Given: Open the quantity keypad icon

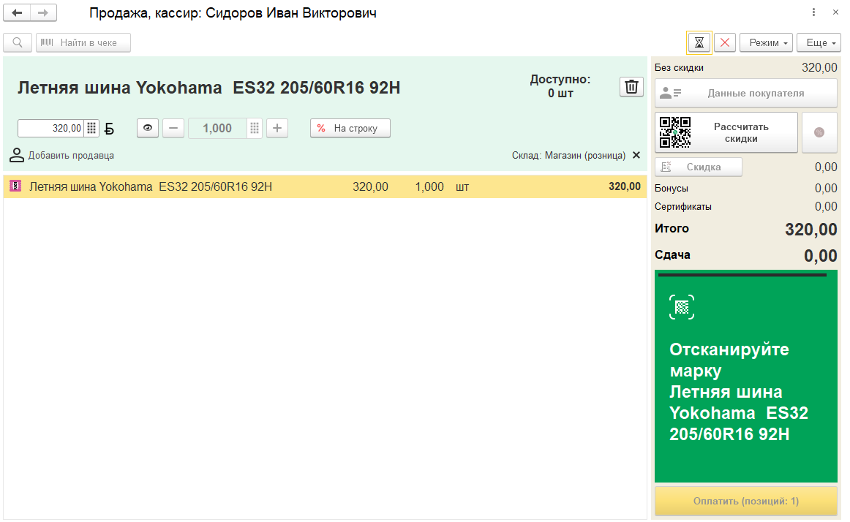Looking at the screenshot, I should point(255,129).
